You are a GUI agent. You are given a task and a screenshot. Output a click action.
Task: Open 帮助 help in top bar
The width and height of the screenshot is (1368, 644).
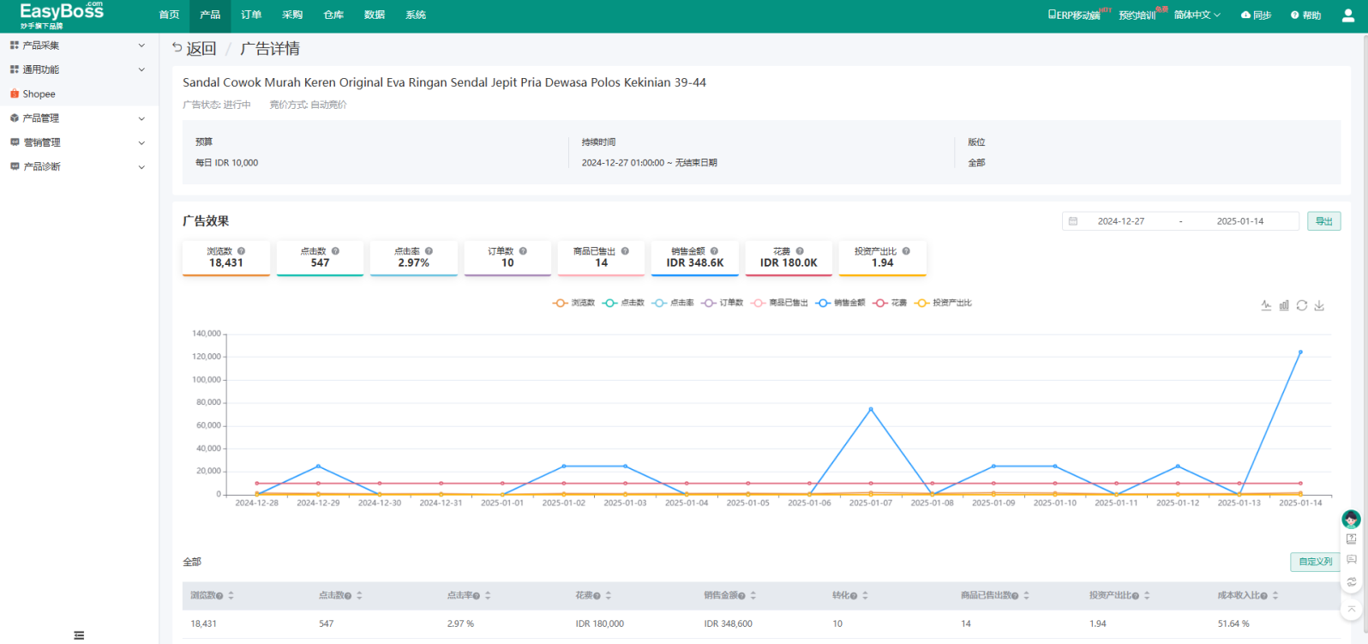pyautogui.click(x=1305, y=15)
